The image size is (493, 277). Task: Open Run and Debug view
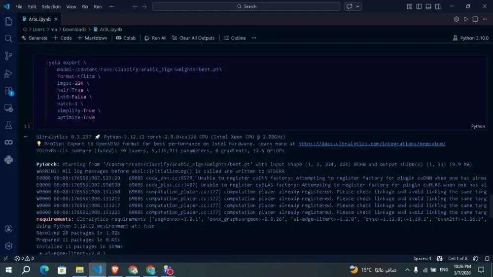click(x=8, y=73)
